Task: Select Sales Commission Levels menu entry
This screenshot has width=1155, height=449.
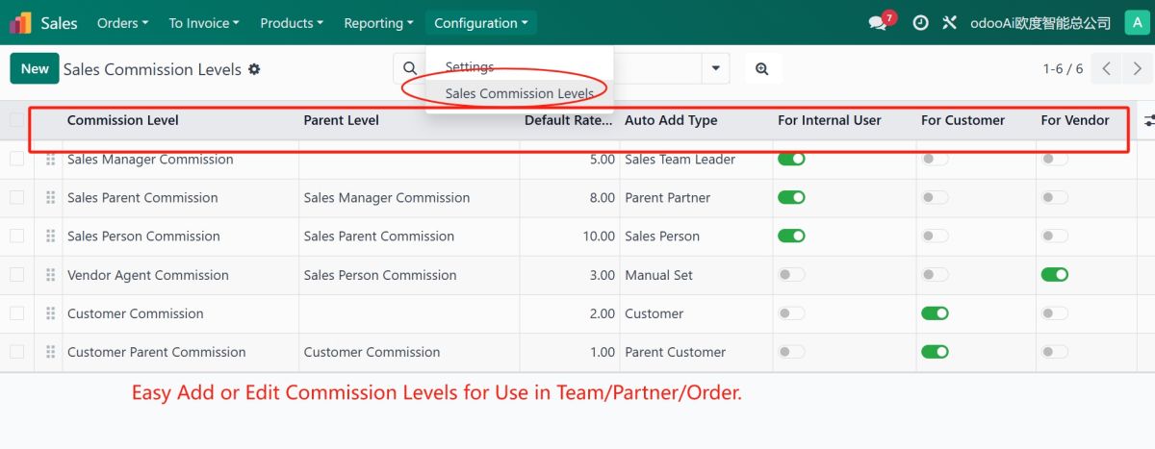Action: (519, 93)
